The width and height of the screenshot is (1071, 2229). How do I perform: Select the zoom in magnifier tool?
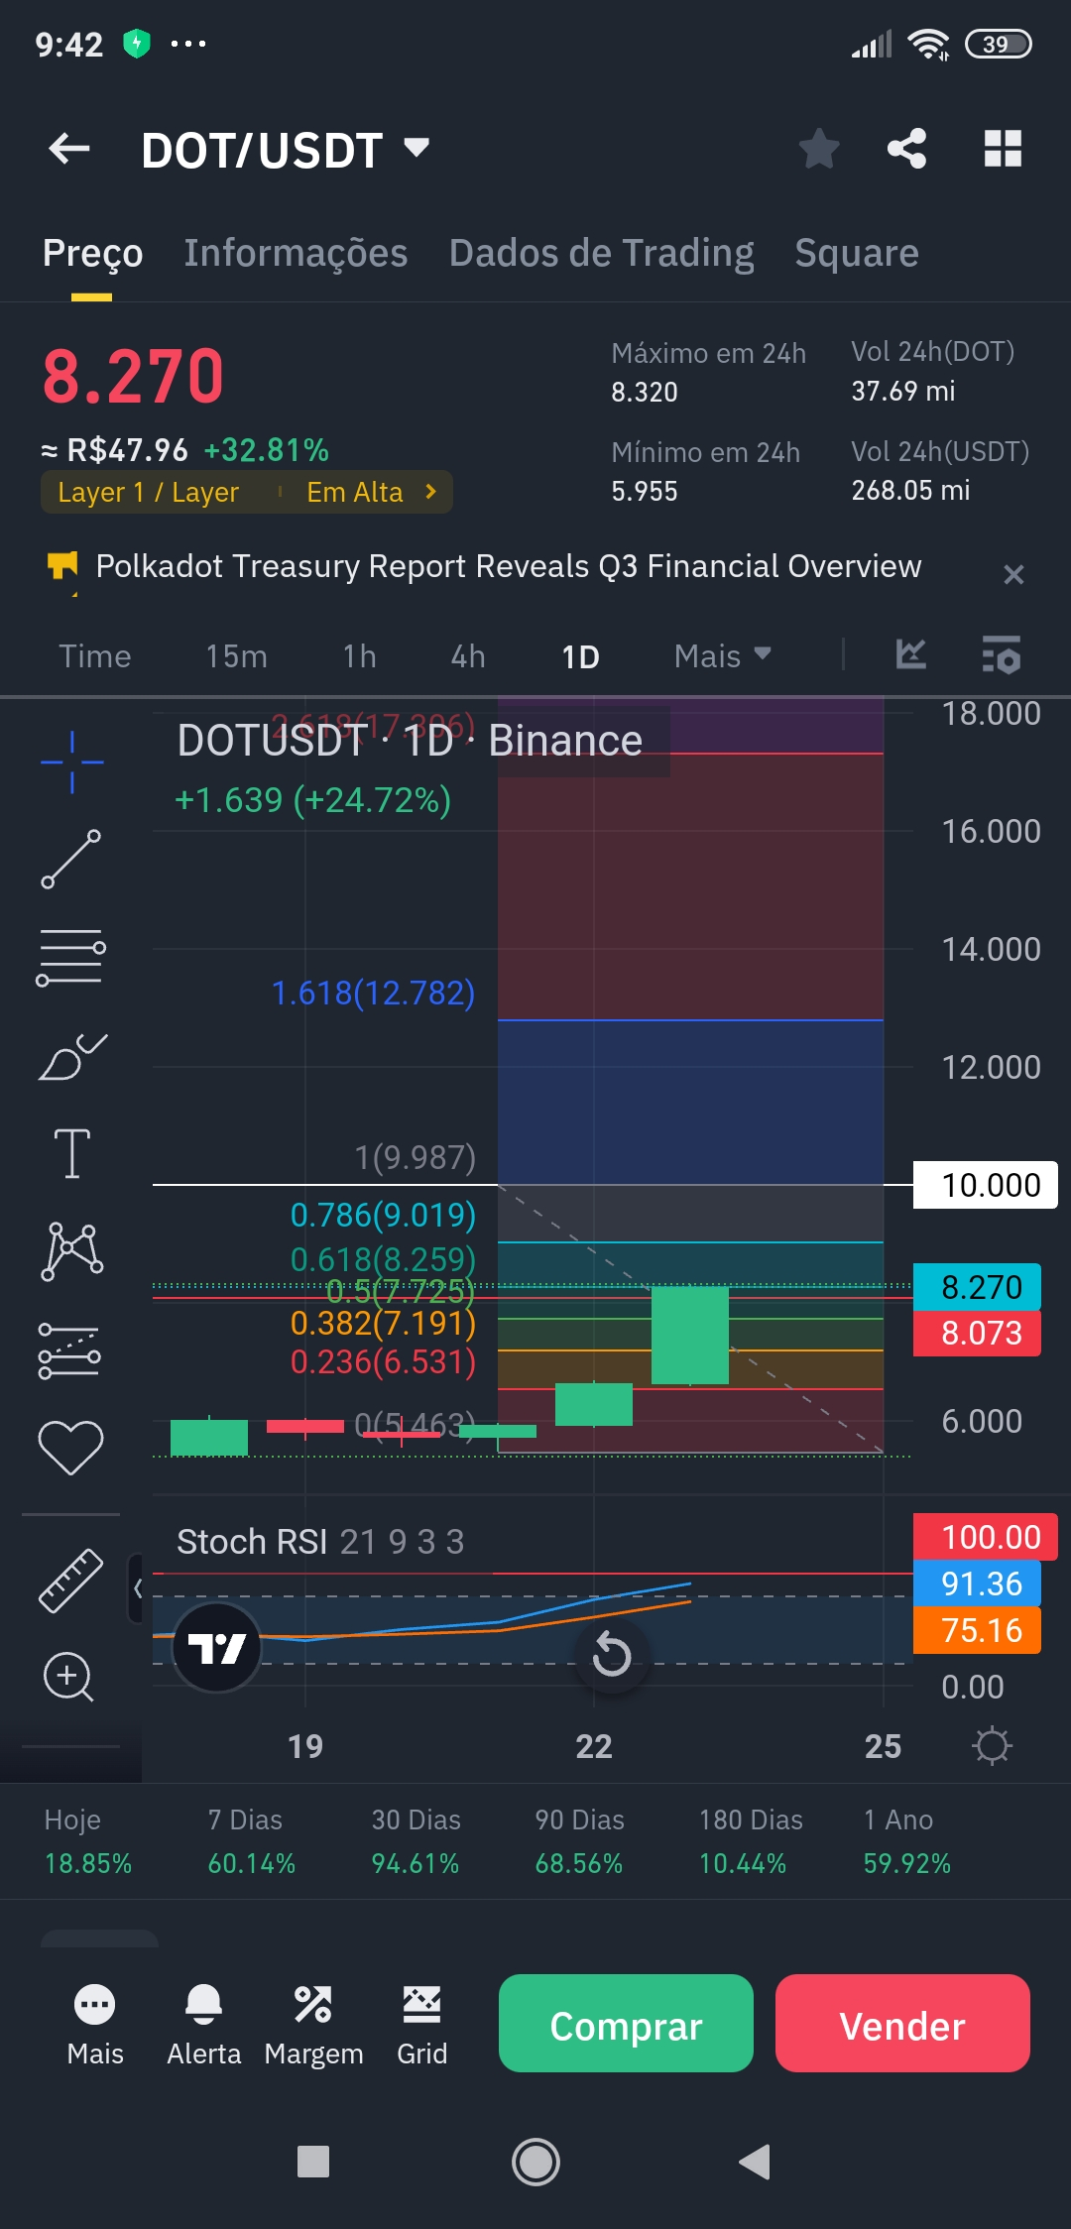(68, 1677)
